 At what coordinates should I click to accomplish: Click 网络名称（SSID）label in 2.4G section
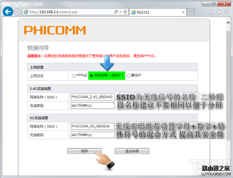click(x=44, y=97)
